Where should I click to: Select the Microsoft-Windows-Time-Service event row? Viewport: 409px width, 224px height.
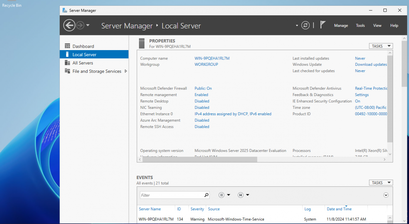tap(262, 219)
